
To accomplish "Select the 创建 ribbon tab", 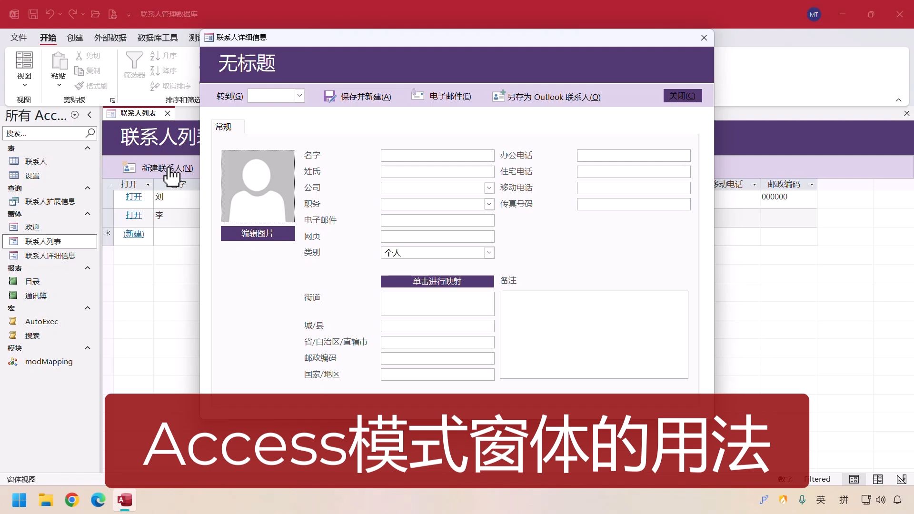I will [x=75, y=38].
